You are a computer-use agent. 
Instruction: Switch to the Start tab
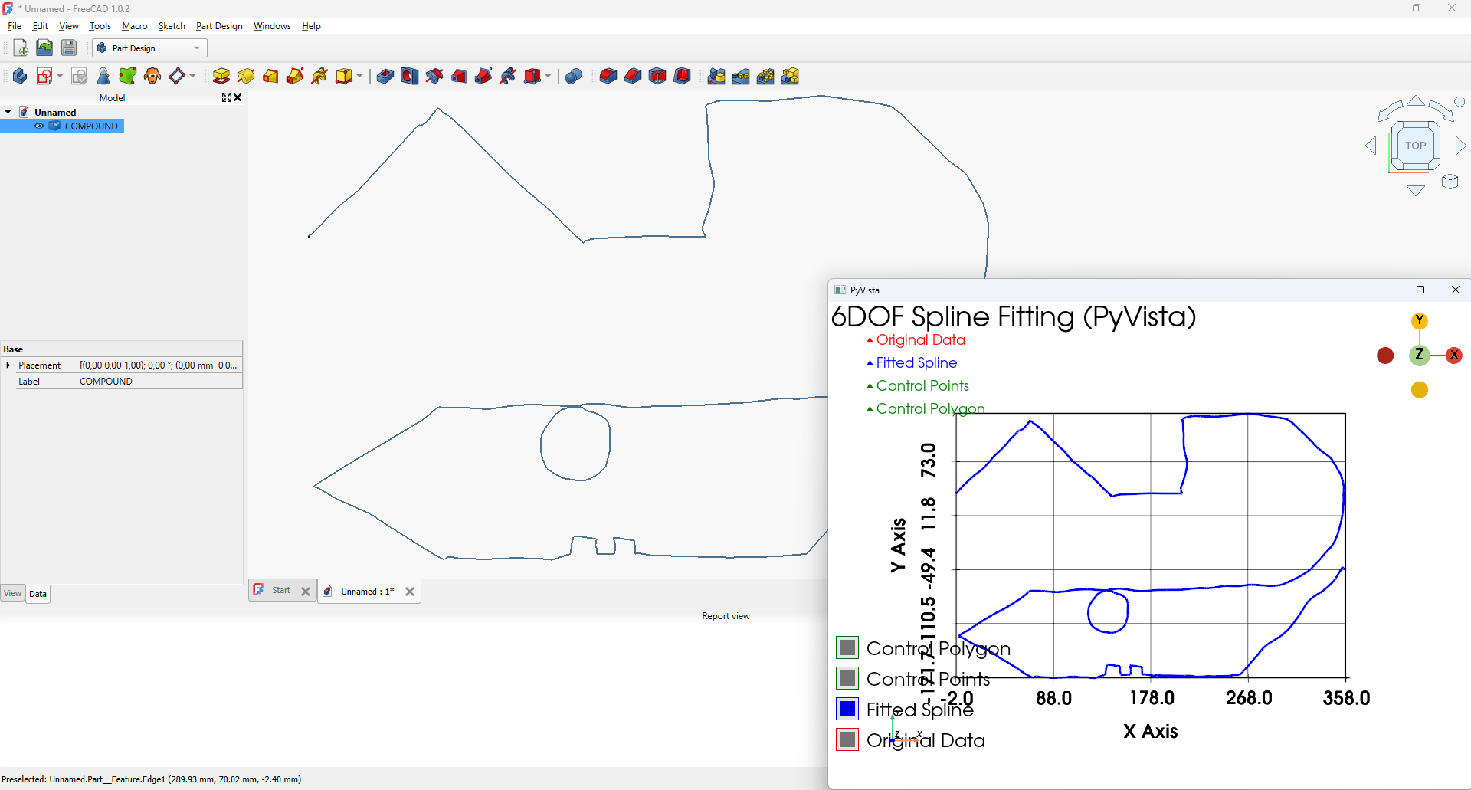[280, 591]
